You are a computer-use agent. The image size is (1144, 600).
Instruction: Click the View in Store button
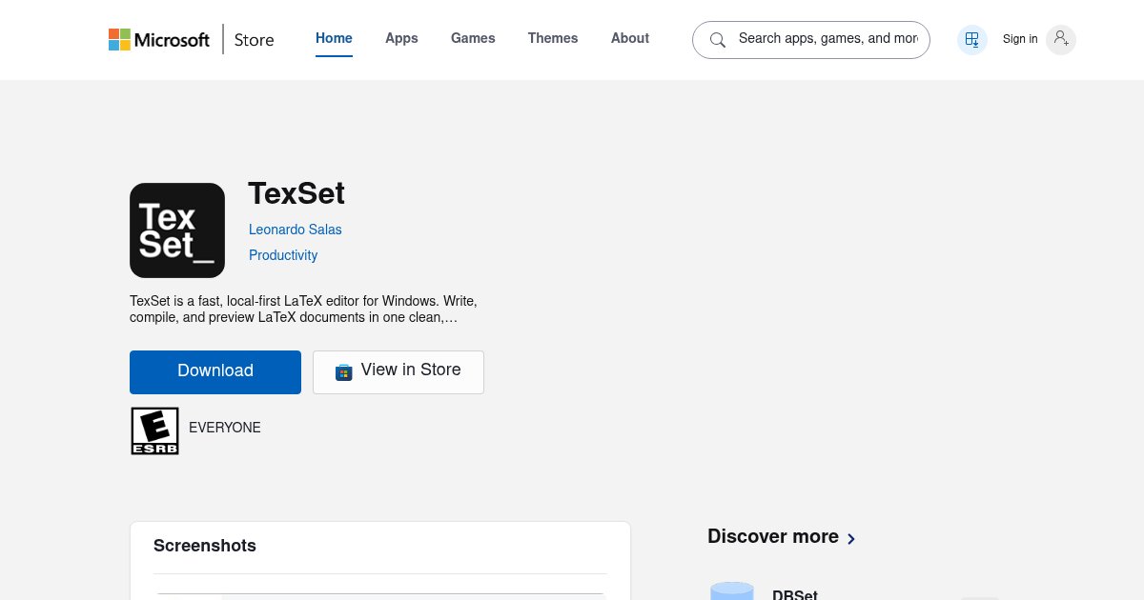point(398,371)
